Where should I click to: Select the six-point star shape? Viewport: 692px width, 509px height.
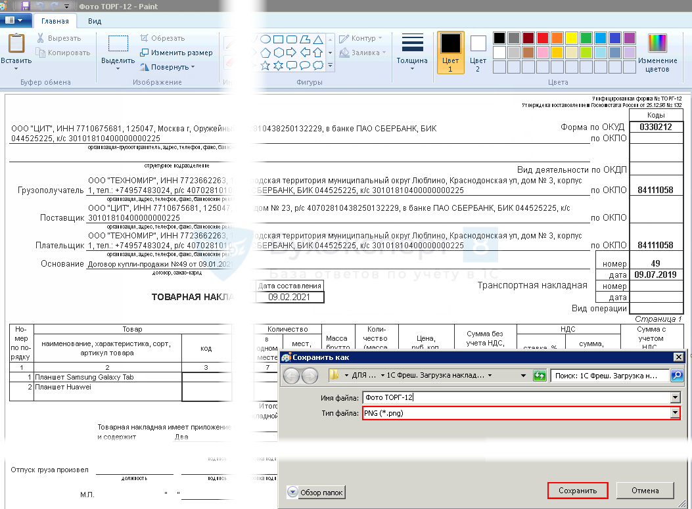click(x=279, y=66)
